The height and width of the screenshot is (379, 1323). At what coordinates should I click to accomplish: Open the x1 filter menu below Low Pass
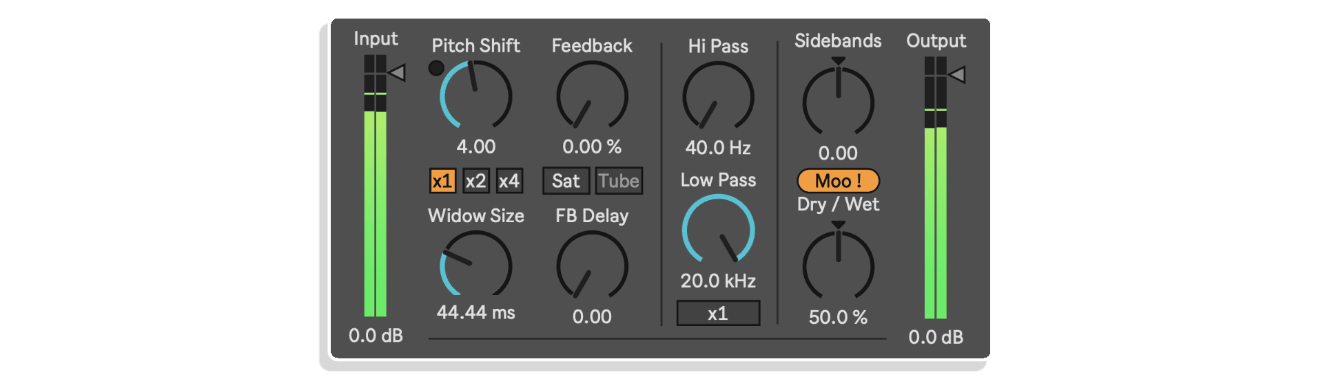718,314
